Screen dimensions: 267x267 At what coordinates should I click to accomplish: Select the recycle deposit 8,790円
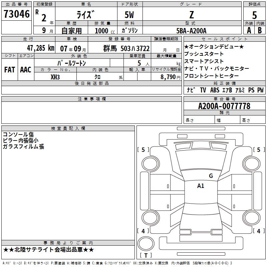pos(171,77)
